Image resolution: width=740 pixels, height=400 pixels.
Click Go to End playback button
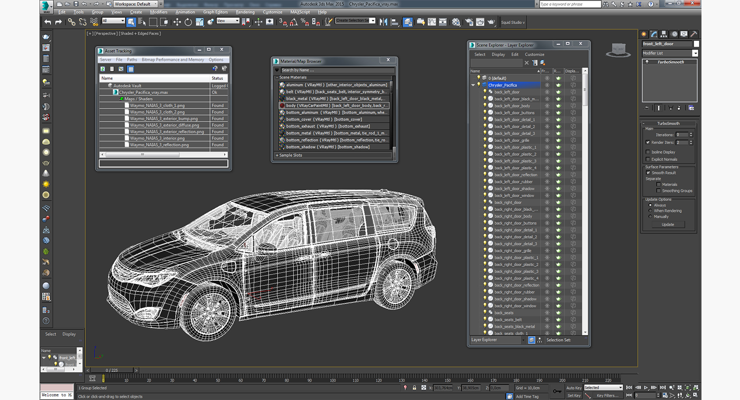pos(662,387)
